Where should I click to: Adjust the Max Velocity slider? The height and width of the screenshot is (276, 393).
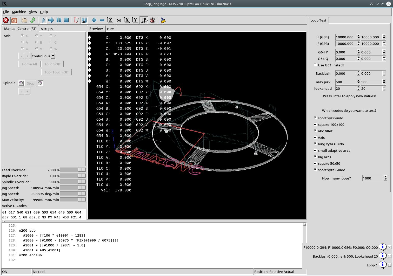click(x=73, y=199)
